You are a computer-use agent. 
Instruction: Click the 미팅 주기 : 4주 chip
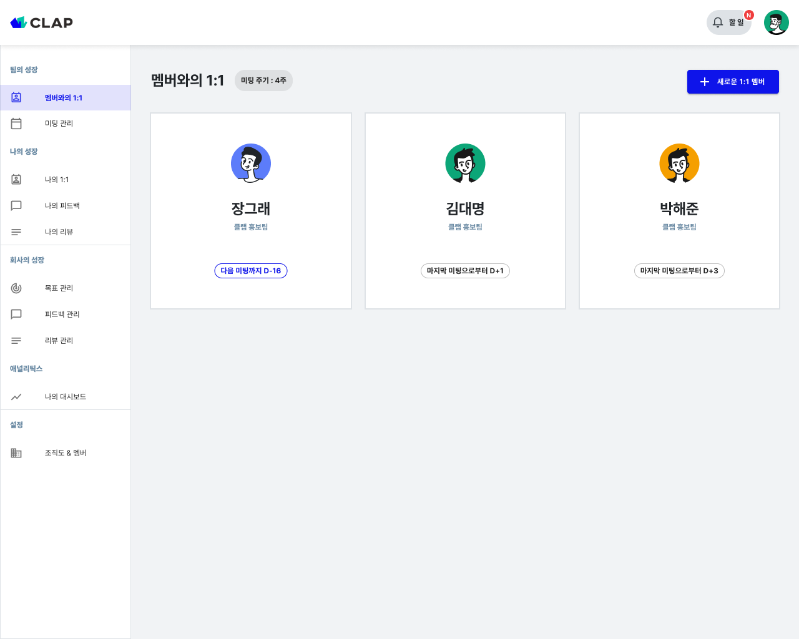[263, 80]
